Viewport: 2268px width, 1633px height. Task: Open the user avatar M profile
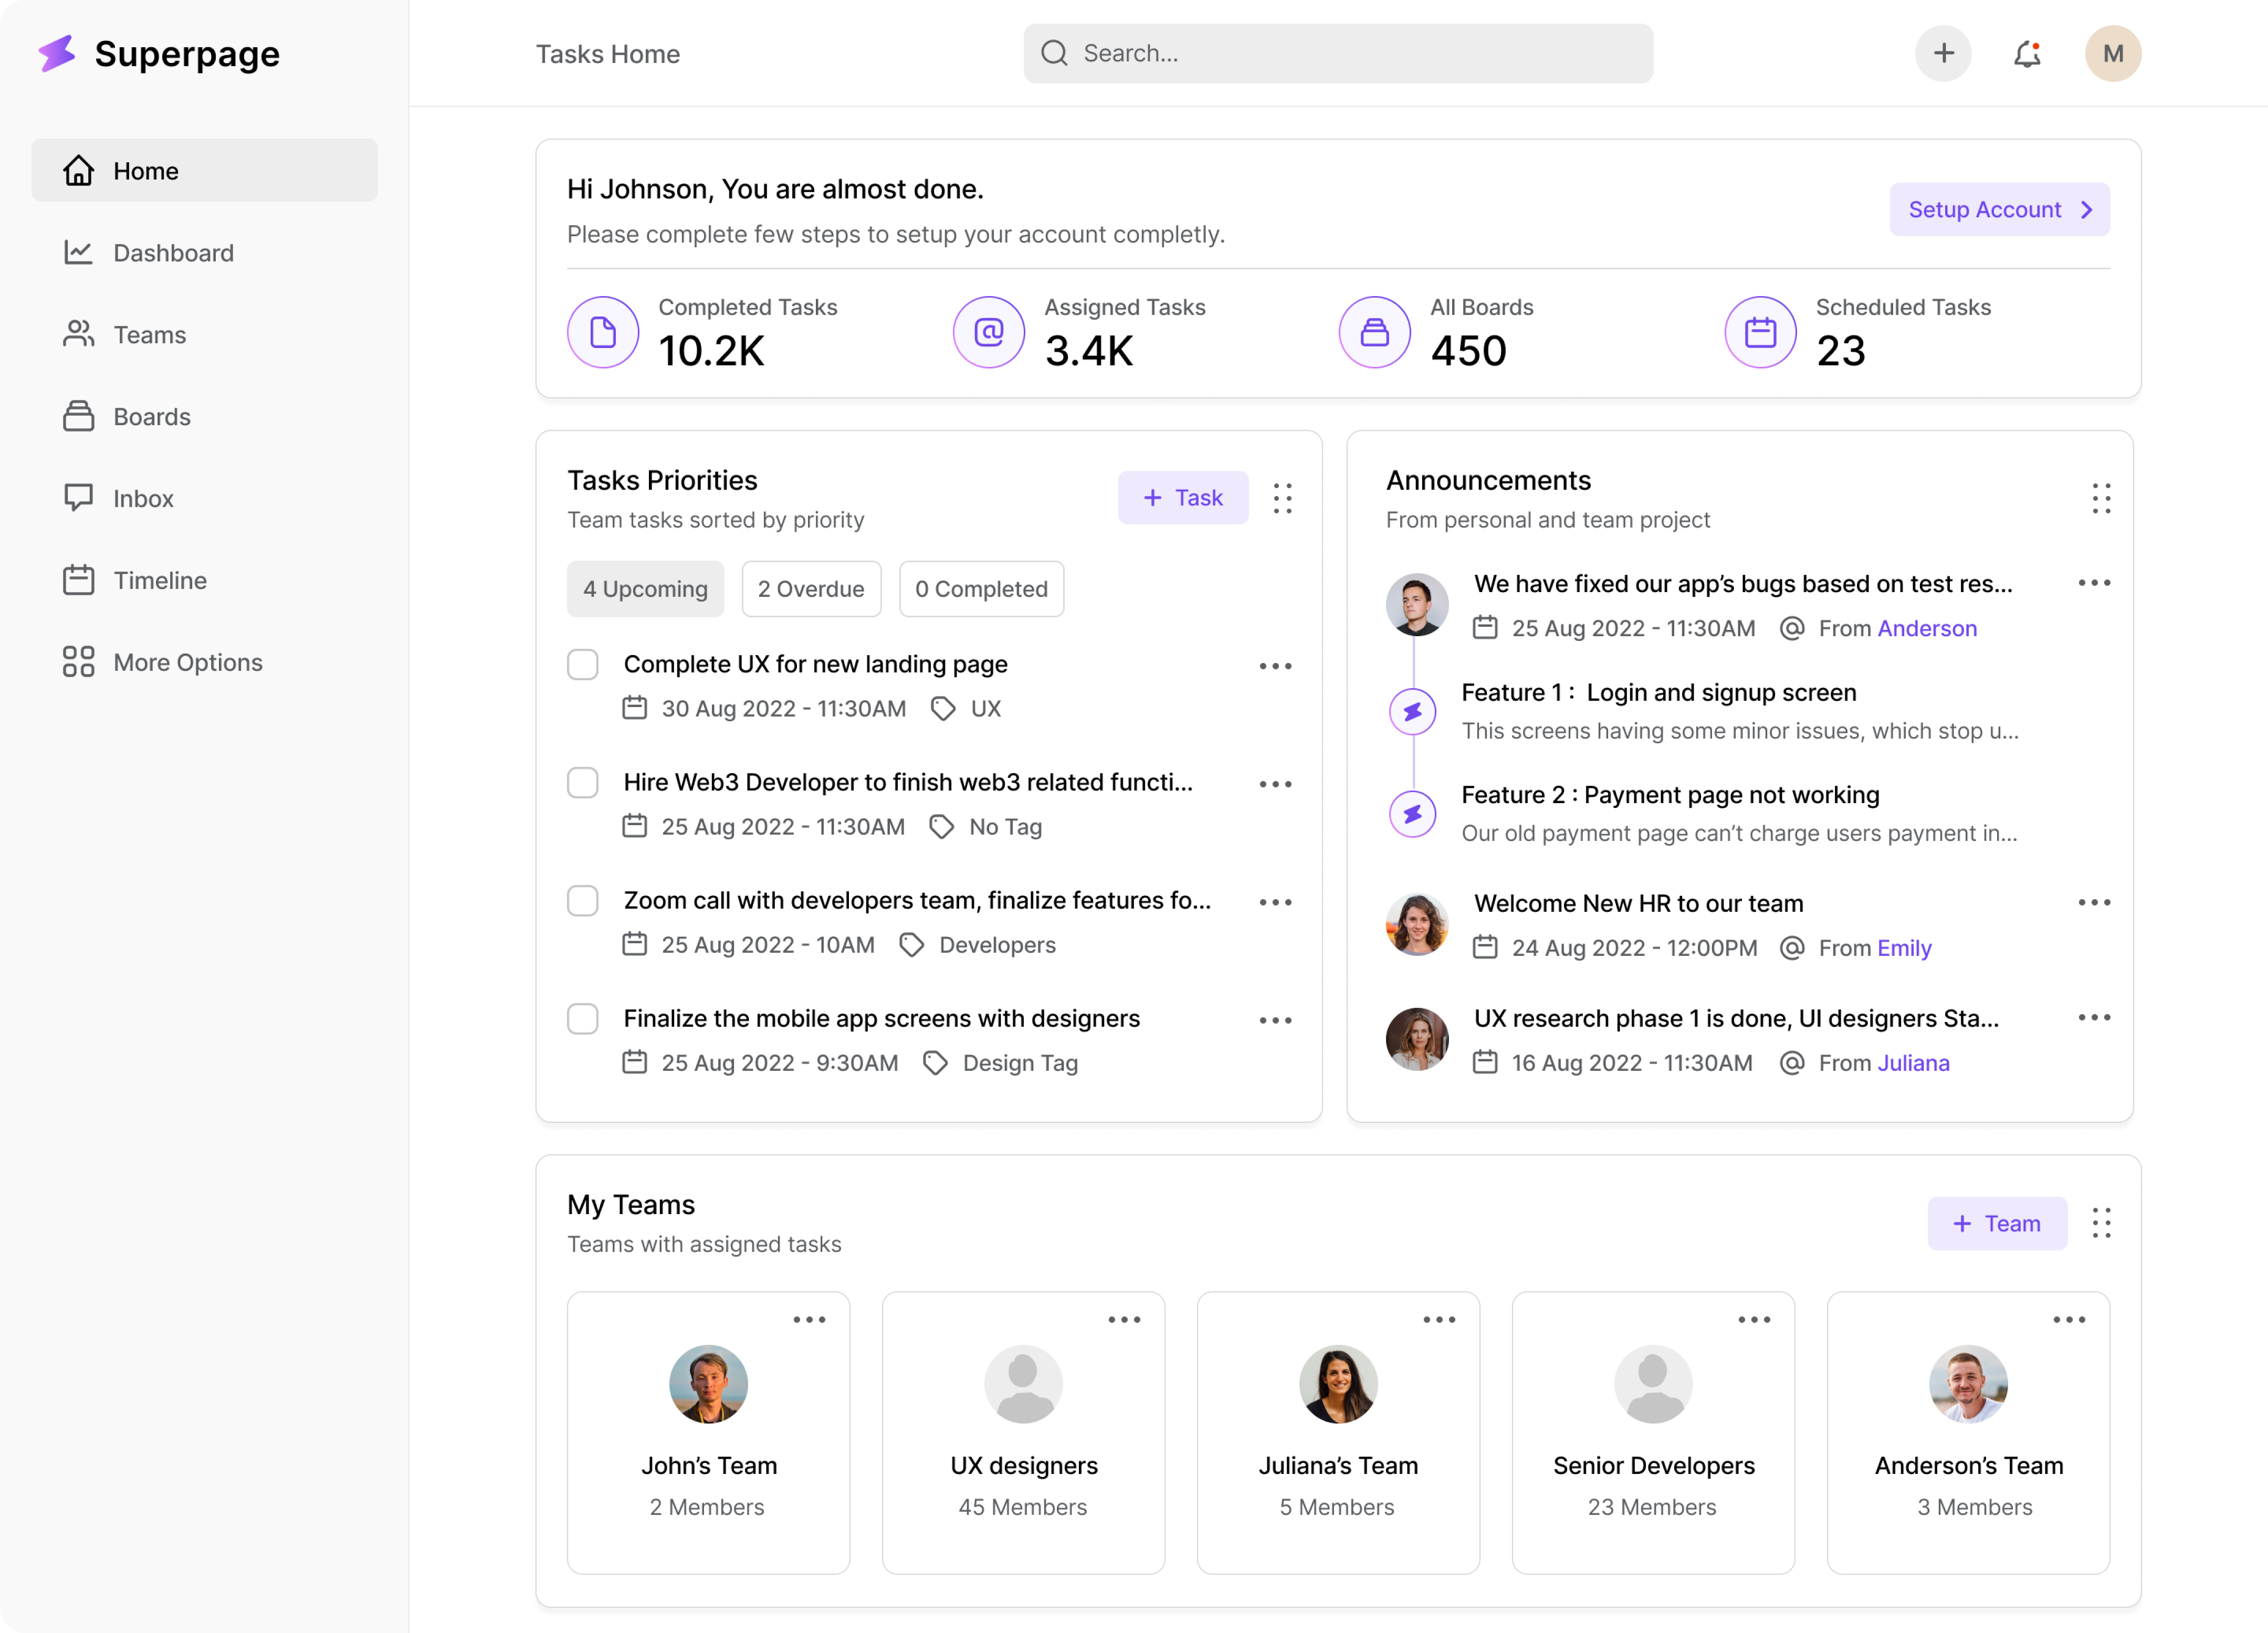(x=2112, y=54)
